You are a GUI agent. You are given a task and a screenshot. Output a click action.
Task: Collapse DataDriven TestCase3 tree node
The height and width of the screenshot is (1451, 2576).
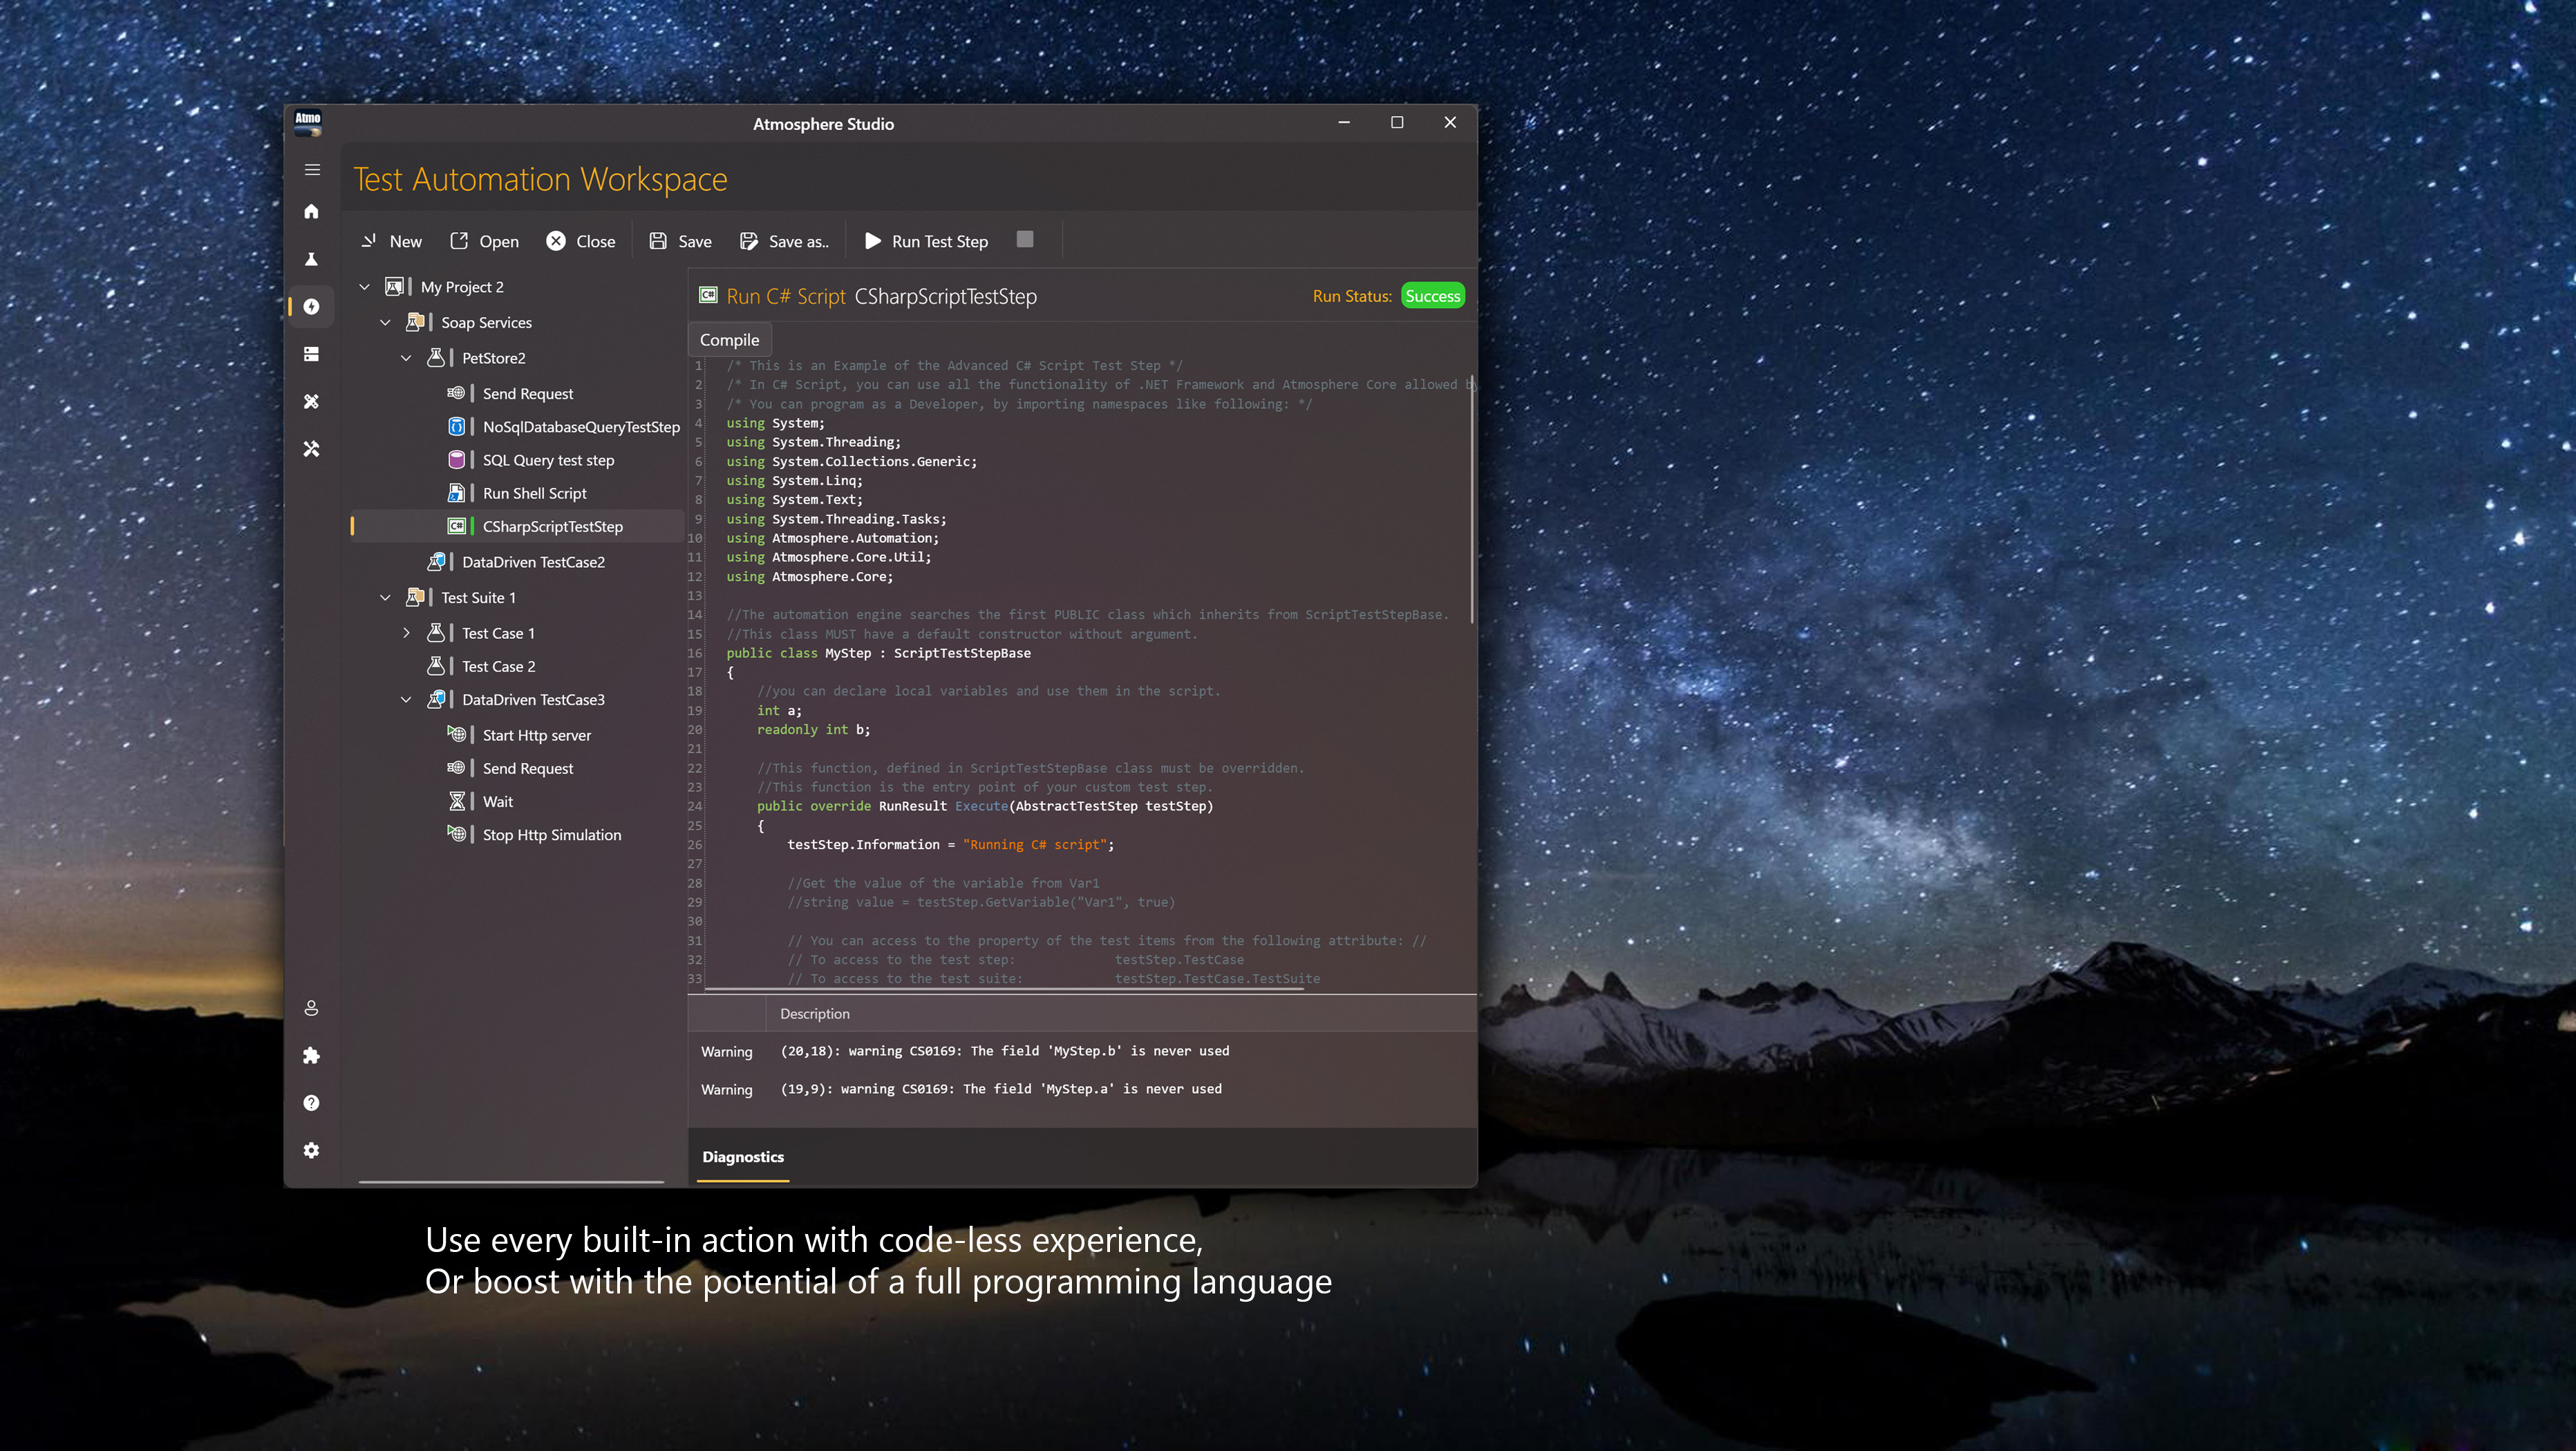pyautogui.click(x=406, y=700)
